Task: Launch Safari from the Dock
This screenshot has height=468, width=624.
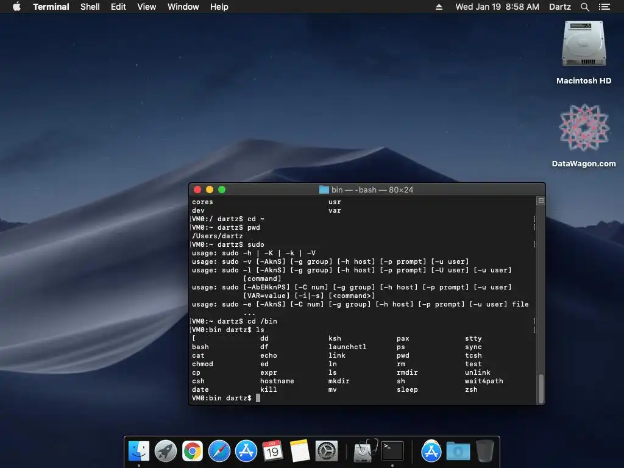Action: tap(219, 451)
